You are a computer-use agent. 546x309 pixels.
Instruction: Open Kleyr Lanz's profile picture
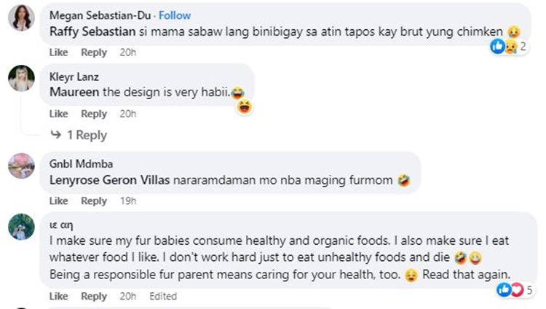coord(21,79)
